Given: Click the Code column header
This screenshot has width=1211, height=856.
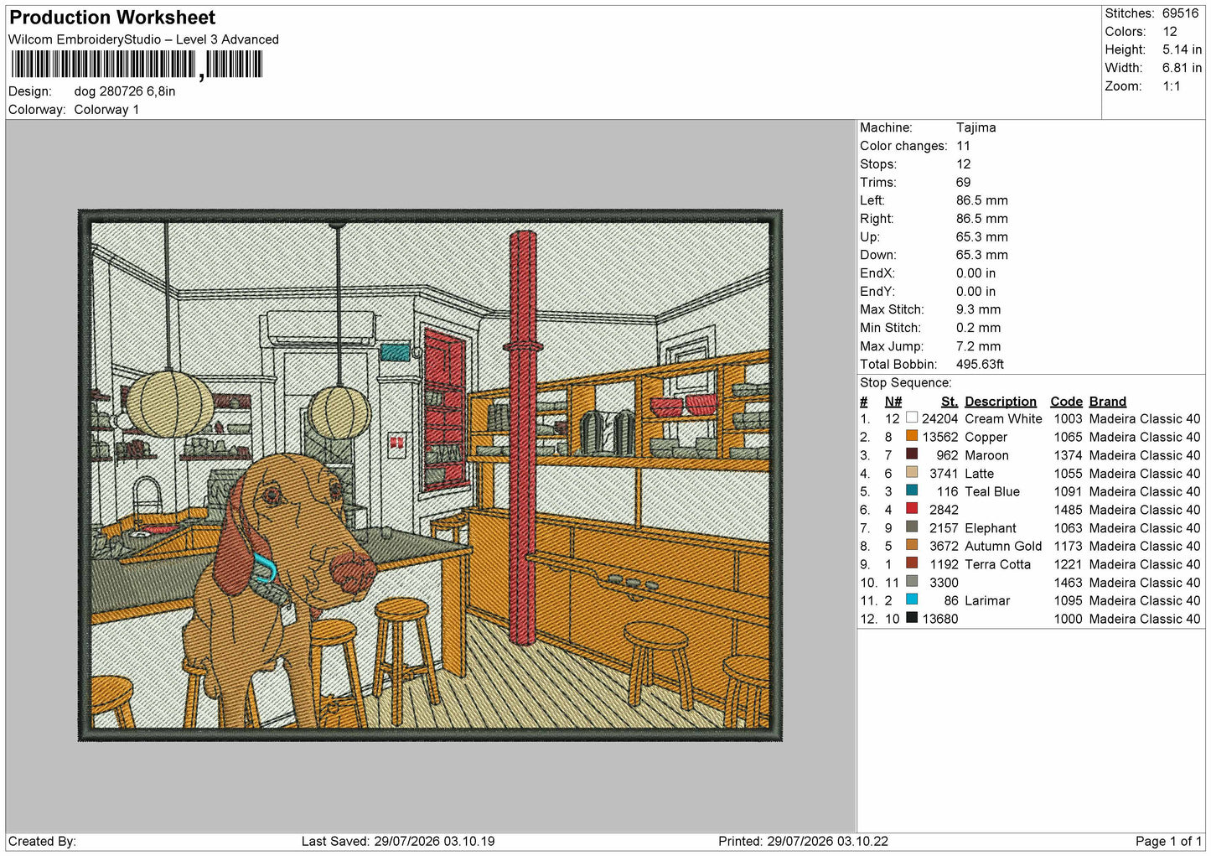Looking at the screenshot, I should point(1066,402).
